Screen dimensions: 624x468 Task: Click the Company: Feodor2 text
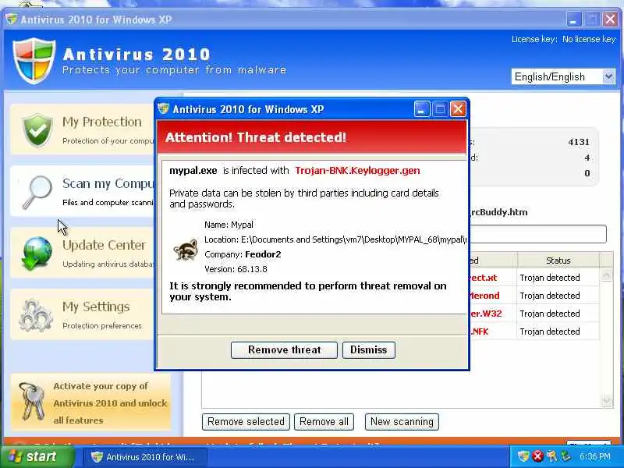coord(243,254)
